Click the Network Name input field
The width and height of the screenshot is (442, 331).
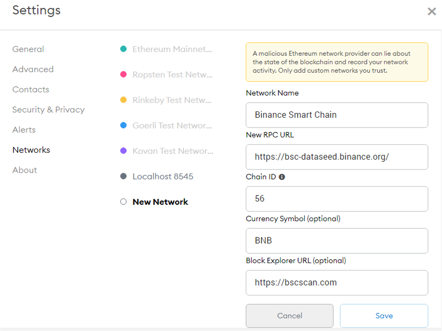click(337, 115)
